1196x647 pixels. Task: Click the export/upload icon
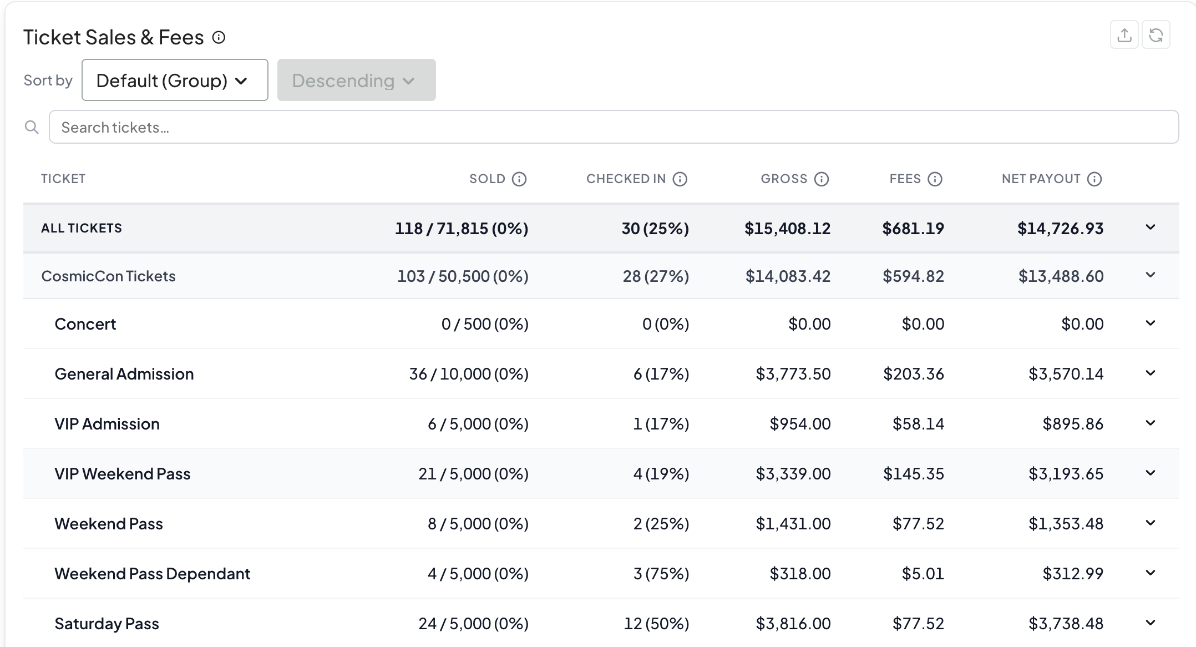pos(1124,36)
